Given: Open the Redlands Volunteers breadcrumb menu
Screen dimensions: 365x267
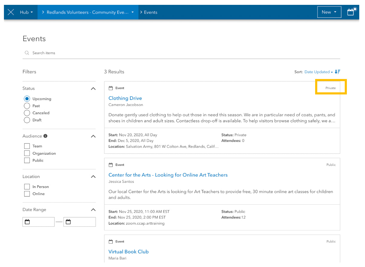Looking at the screenshot, I should point(88,12).
